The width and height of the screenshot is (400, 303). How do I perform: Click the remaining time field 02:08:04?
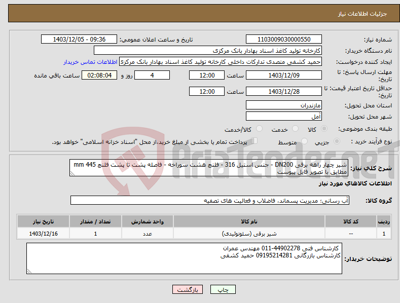coord(99,75)
